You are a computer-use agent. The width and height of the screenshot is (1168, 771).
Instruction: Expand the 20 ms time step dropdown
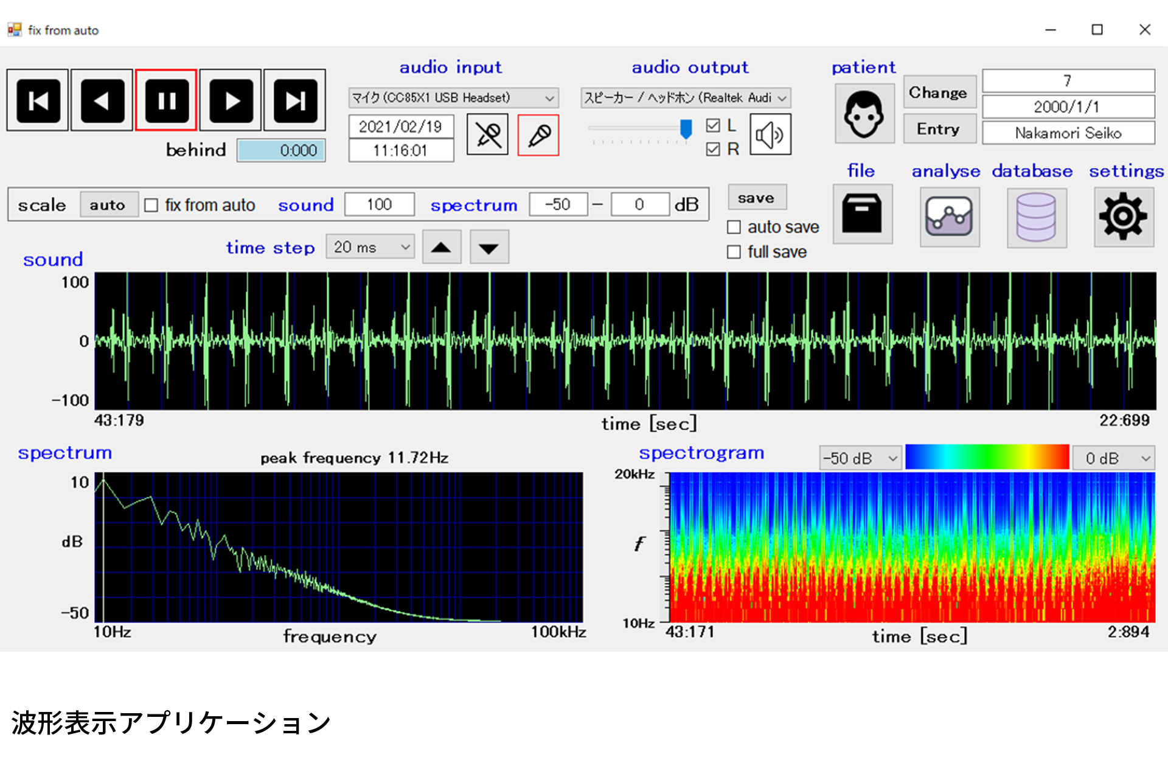(370, 247)
